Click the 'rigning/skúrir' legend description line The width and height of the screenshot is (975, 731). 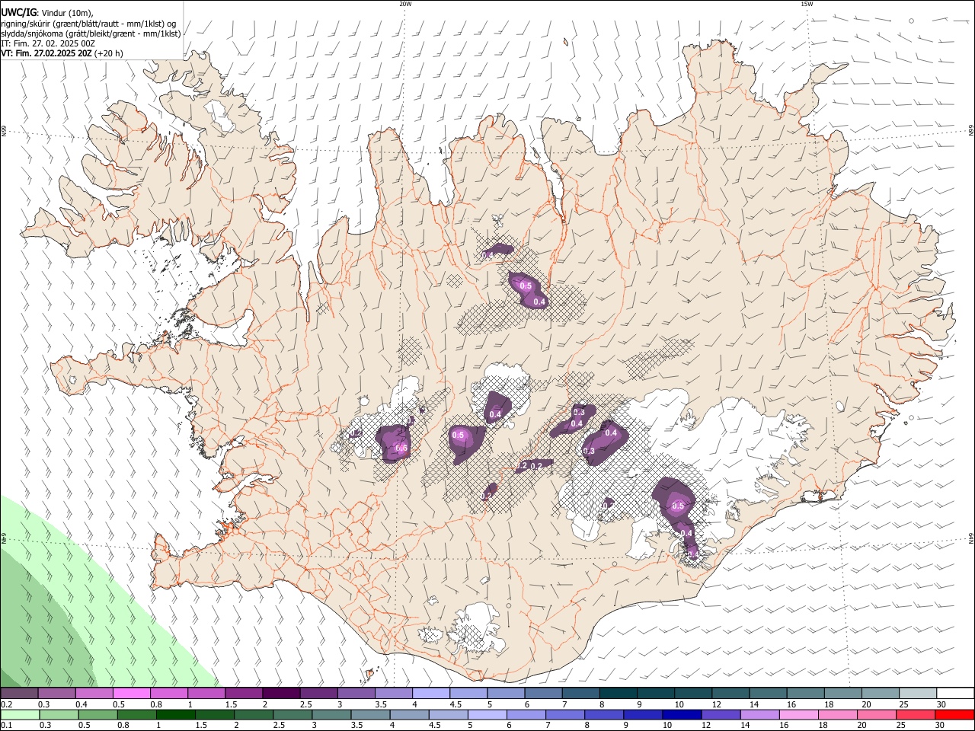click(x=88, y=24)
